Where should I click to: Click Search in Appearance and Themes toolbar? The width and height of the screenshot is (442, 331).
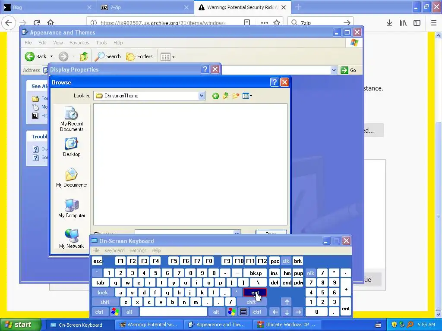tap(107, 56)
